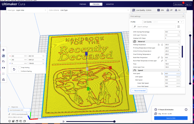The width and height of the screenshot is (194, 124).
Task: Switch camera to top view icon
Action: click(17, 121)
